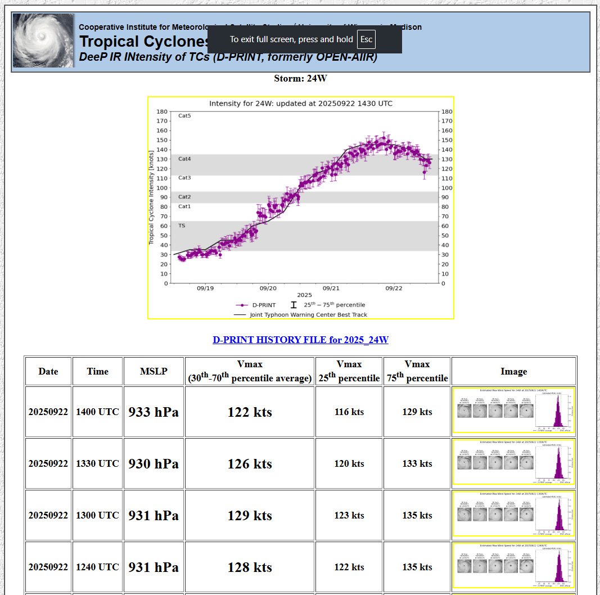
Task: Open the D-PRINT HISTORY FILE link
Action: [300, 340]
